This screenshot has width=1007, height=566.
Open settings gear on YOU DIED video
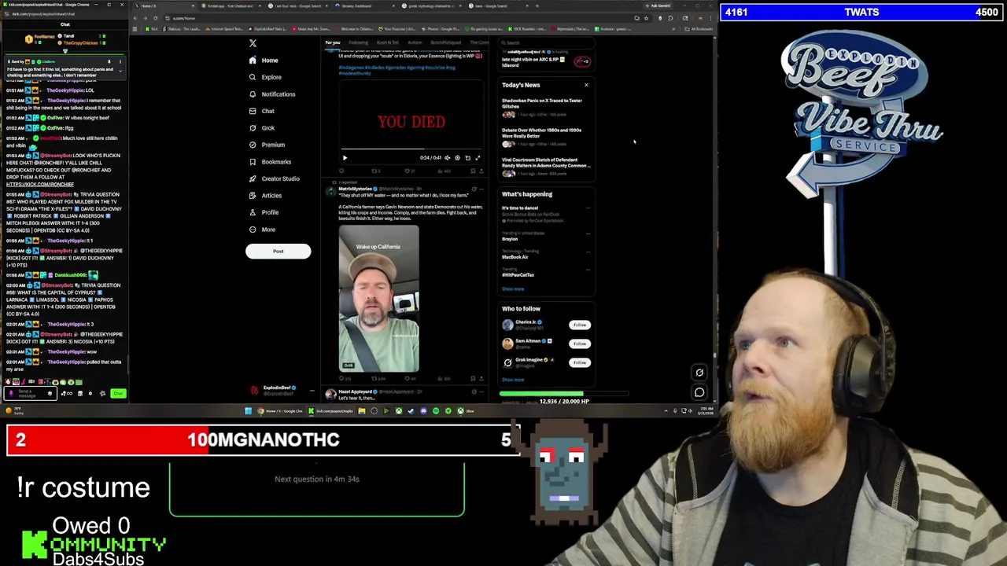[x=457, y=158]
